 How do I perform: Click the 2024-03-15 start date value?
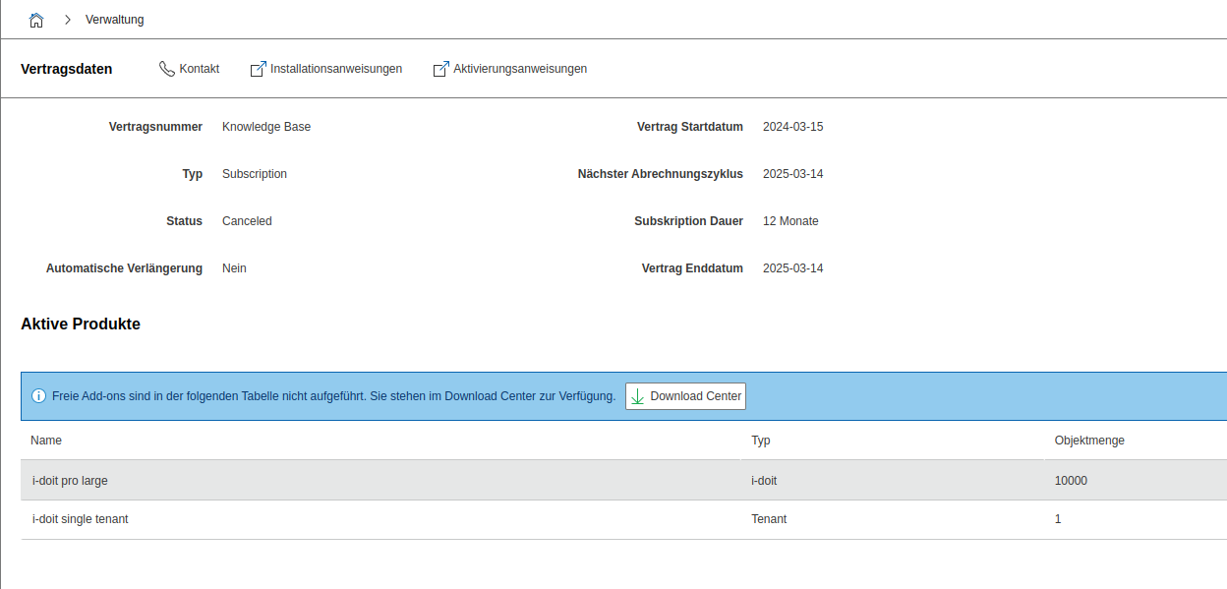point(793,127)
